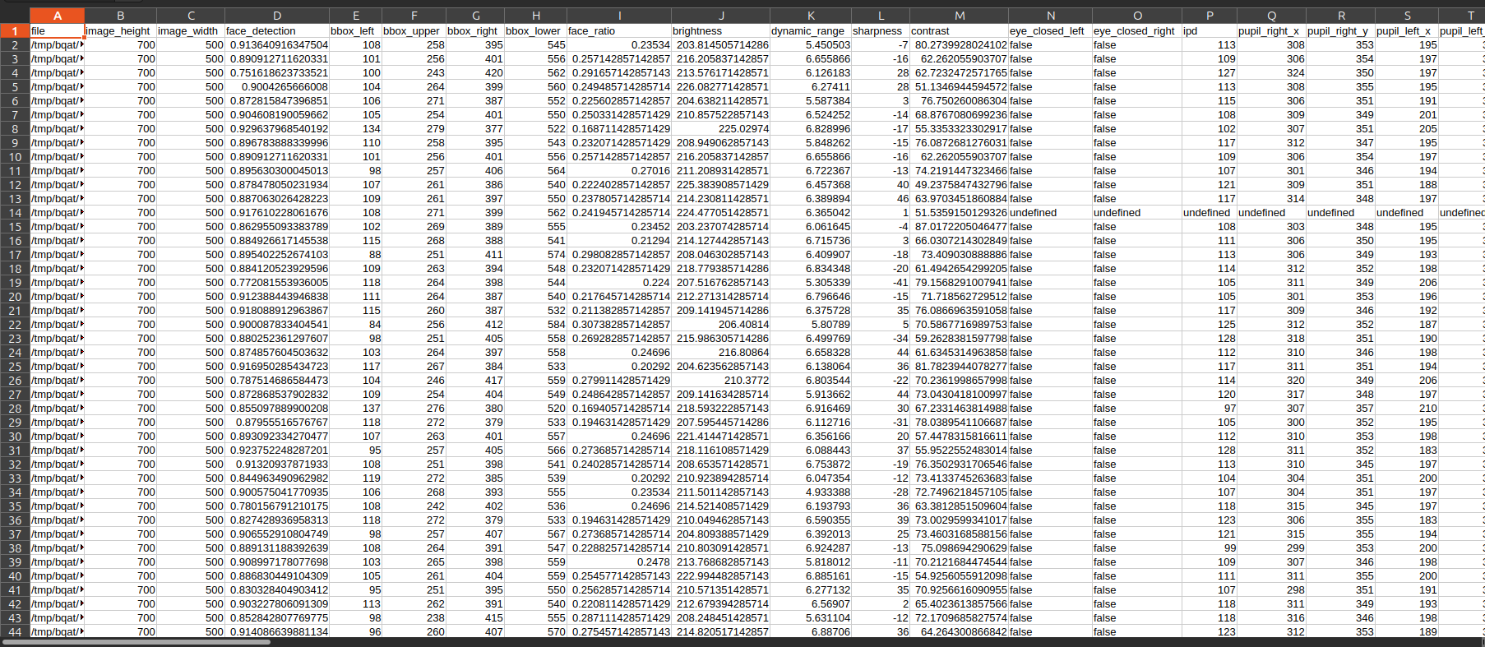Click undefined cell under eye_closed_left
This screenshot has height=647, width=1485.
pos(1049,213)
